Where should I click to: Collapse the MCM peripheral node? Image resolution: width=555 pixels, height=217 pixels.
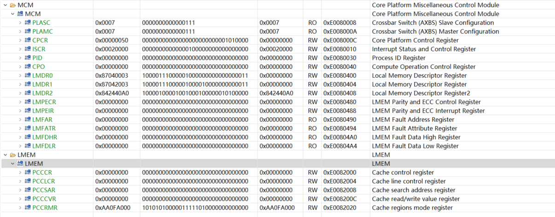[12, 14]
